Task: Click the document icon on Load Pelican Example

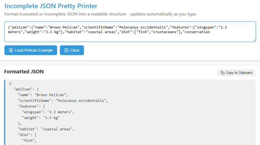Action: point(11,50)
